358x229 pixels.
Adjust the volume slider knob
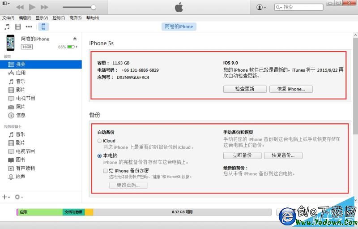tap(94, 7)
